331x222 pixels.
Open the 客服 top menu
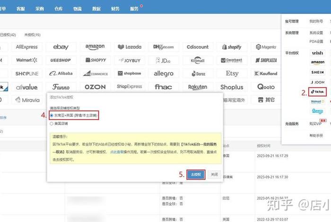[x=21, y=9]
